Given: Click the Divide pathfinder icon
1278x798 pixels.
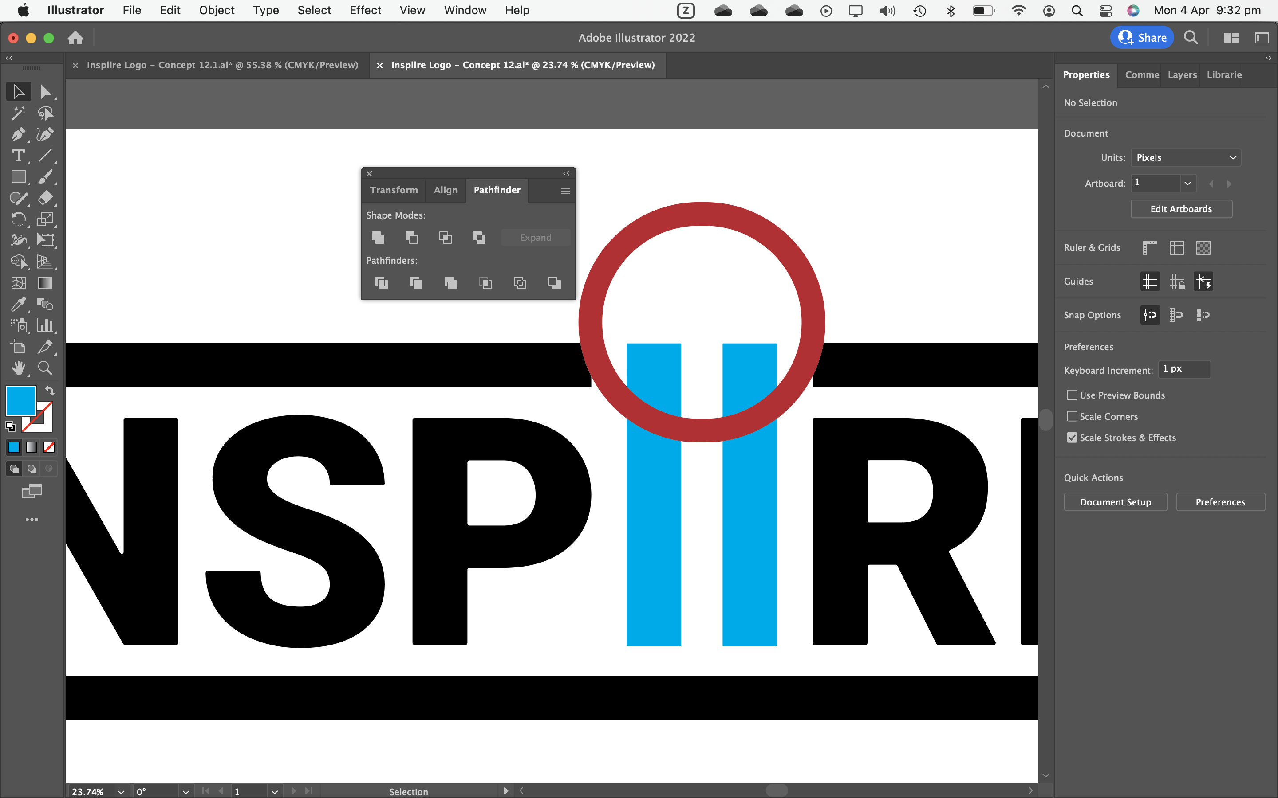Looking at the screenshot, I should [381, 283].
